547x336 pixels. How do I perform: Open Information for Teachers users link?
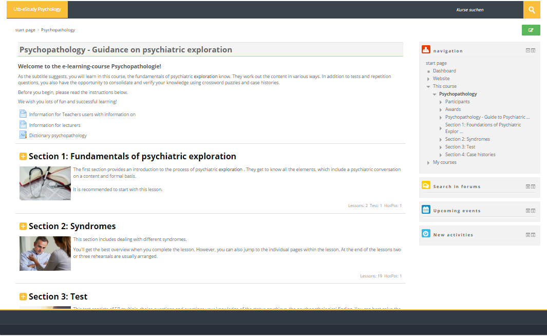82,115
